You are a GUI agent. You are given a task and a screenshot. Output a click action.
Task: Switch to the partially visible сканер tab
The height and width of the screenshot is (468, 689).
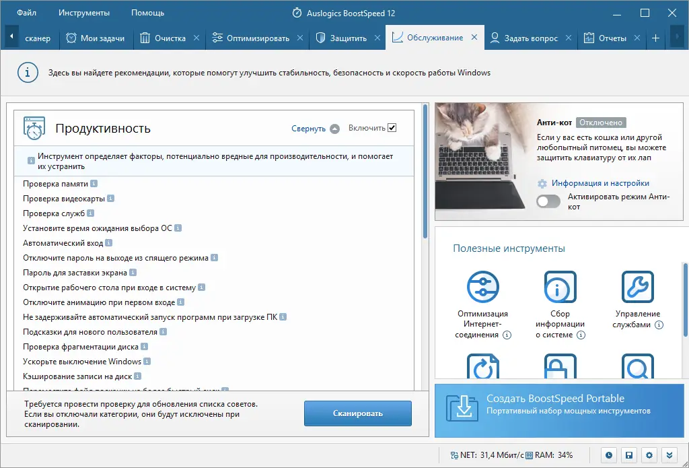[x=38, y=38]
